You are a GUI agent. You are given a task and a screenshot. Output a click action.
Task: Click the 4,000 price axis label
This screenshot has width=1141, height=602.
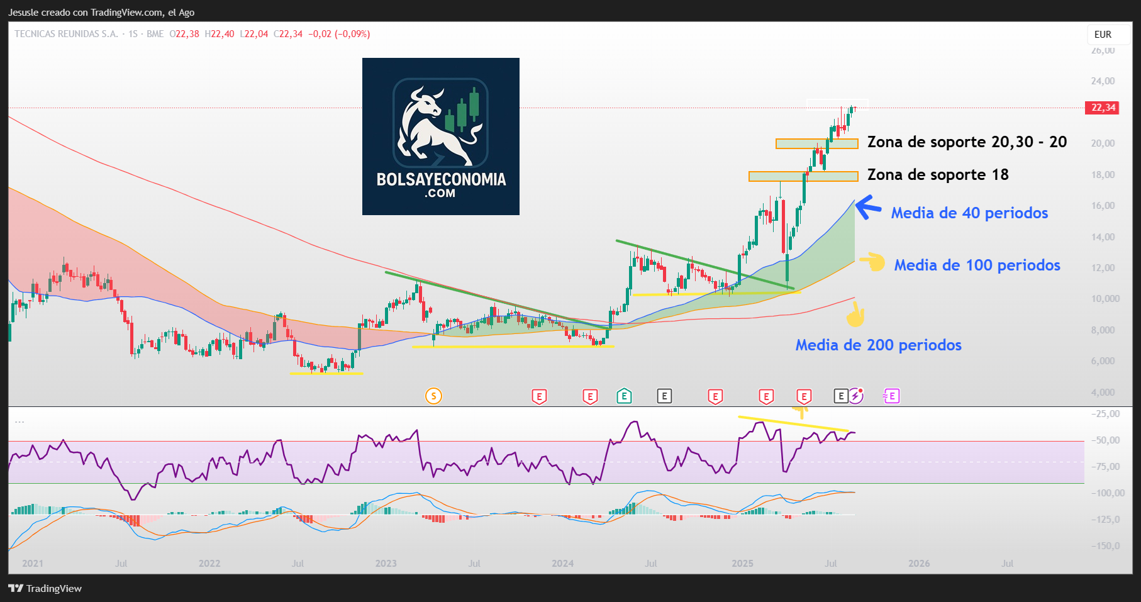[1103, 393]
